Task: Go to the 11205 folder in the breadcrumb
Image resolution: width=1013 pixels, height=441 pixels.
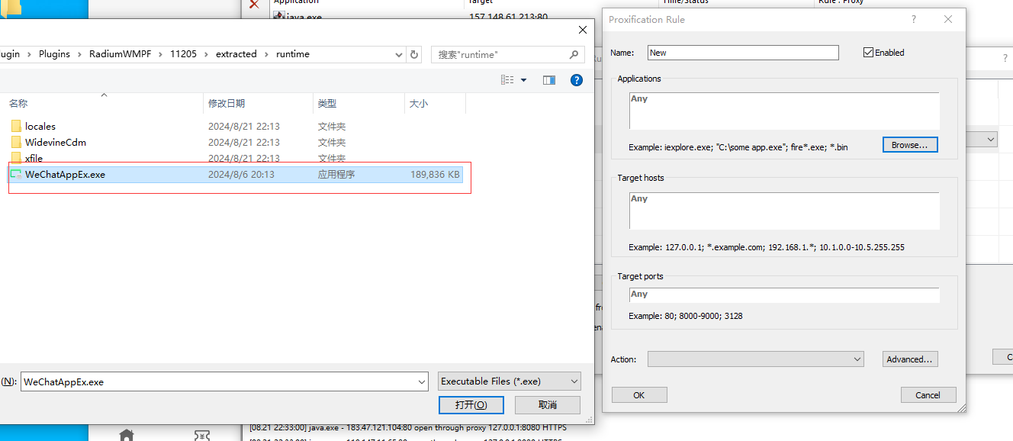Action: pyautogui.click(x=183, y=54)
